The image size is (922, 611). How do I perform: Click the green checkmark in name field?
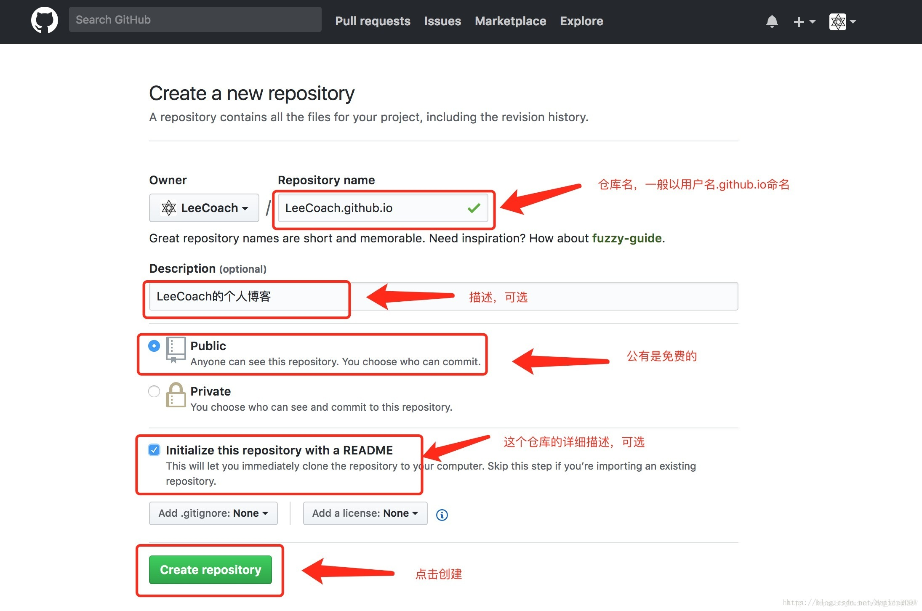(x=474, y=208)
